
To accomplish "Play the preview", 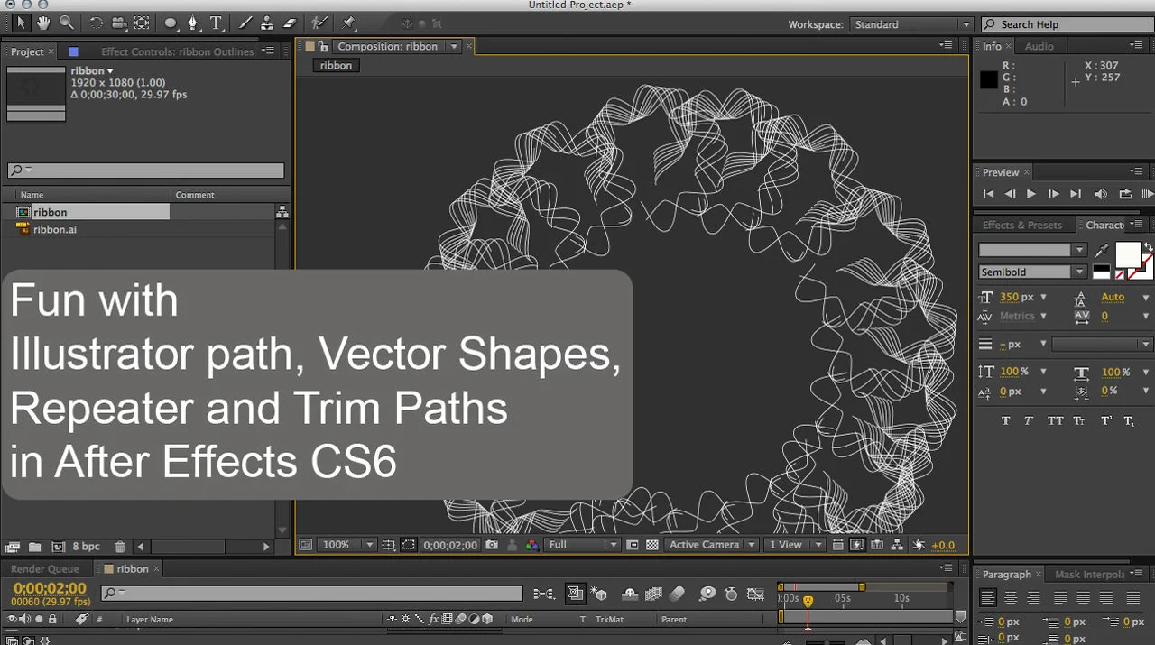I will click(x=1031, y=194).
